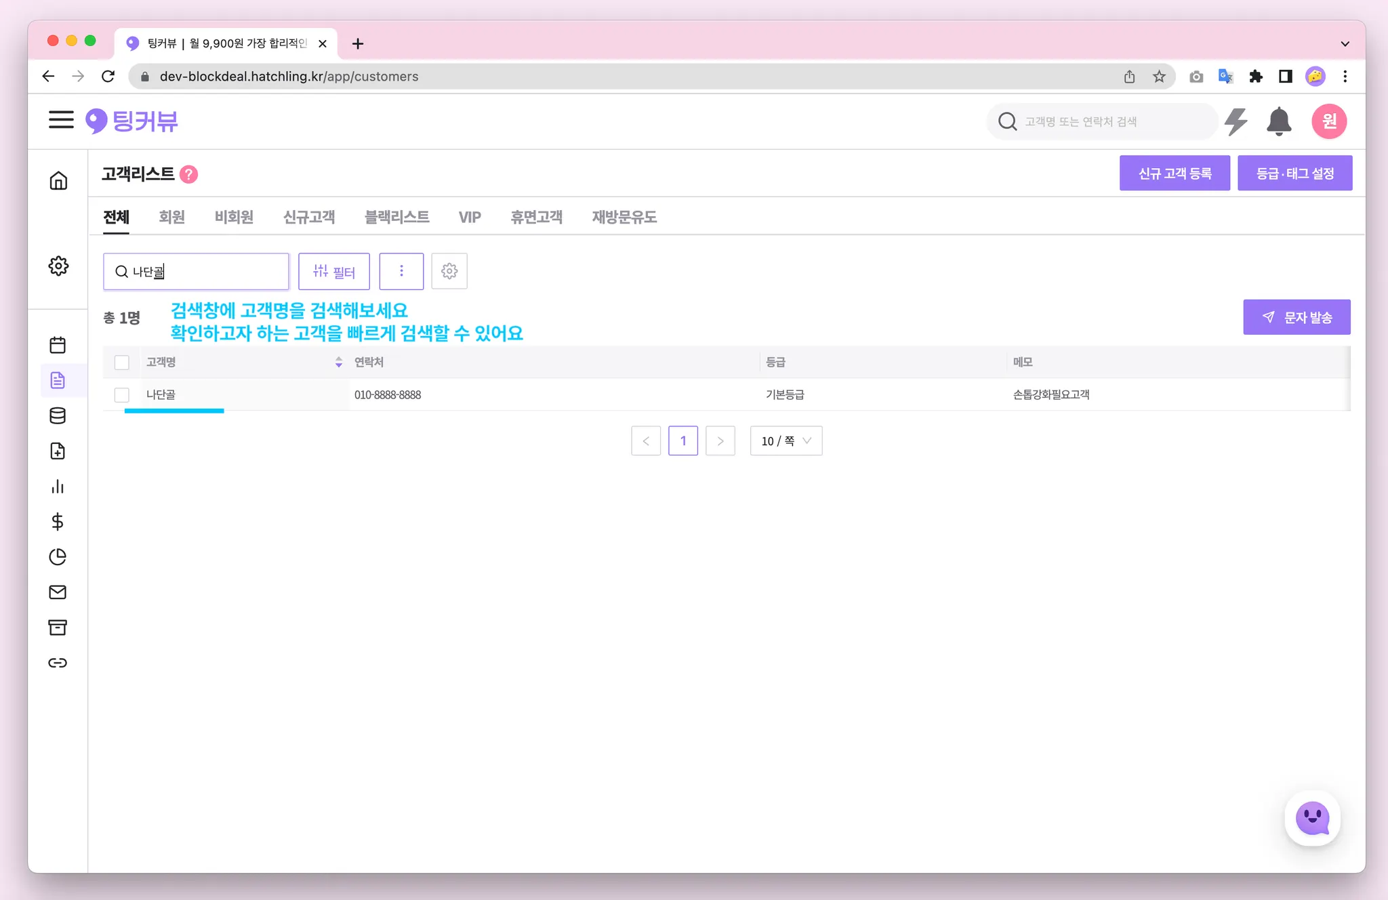The width and height of the screenshot is (1388, 900).
Task: Open the 10 / 쪽 page size dropdown
Action: (x=786, y=441)
